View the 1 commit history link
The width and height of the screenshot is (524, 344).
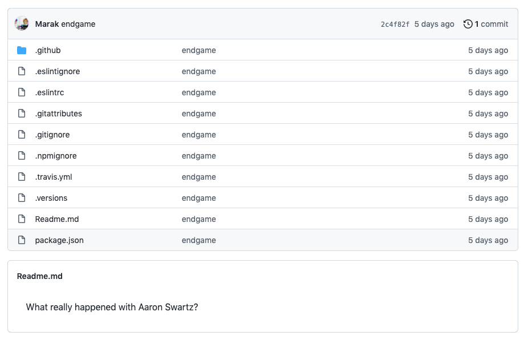491,24
